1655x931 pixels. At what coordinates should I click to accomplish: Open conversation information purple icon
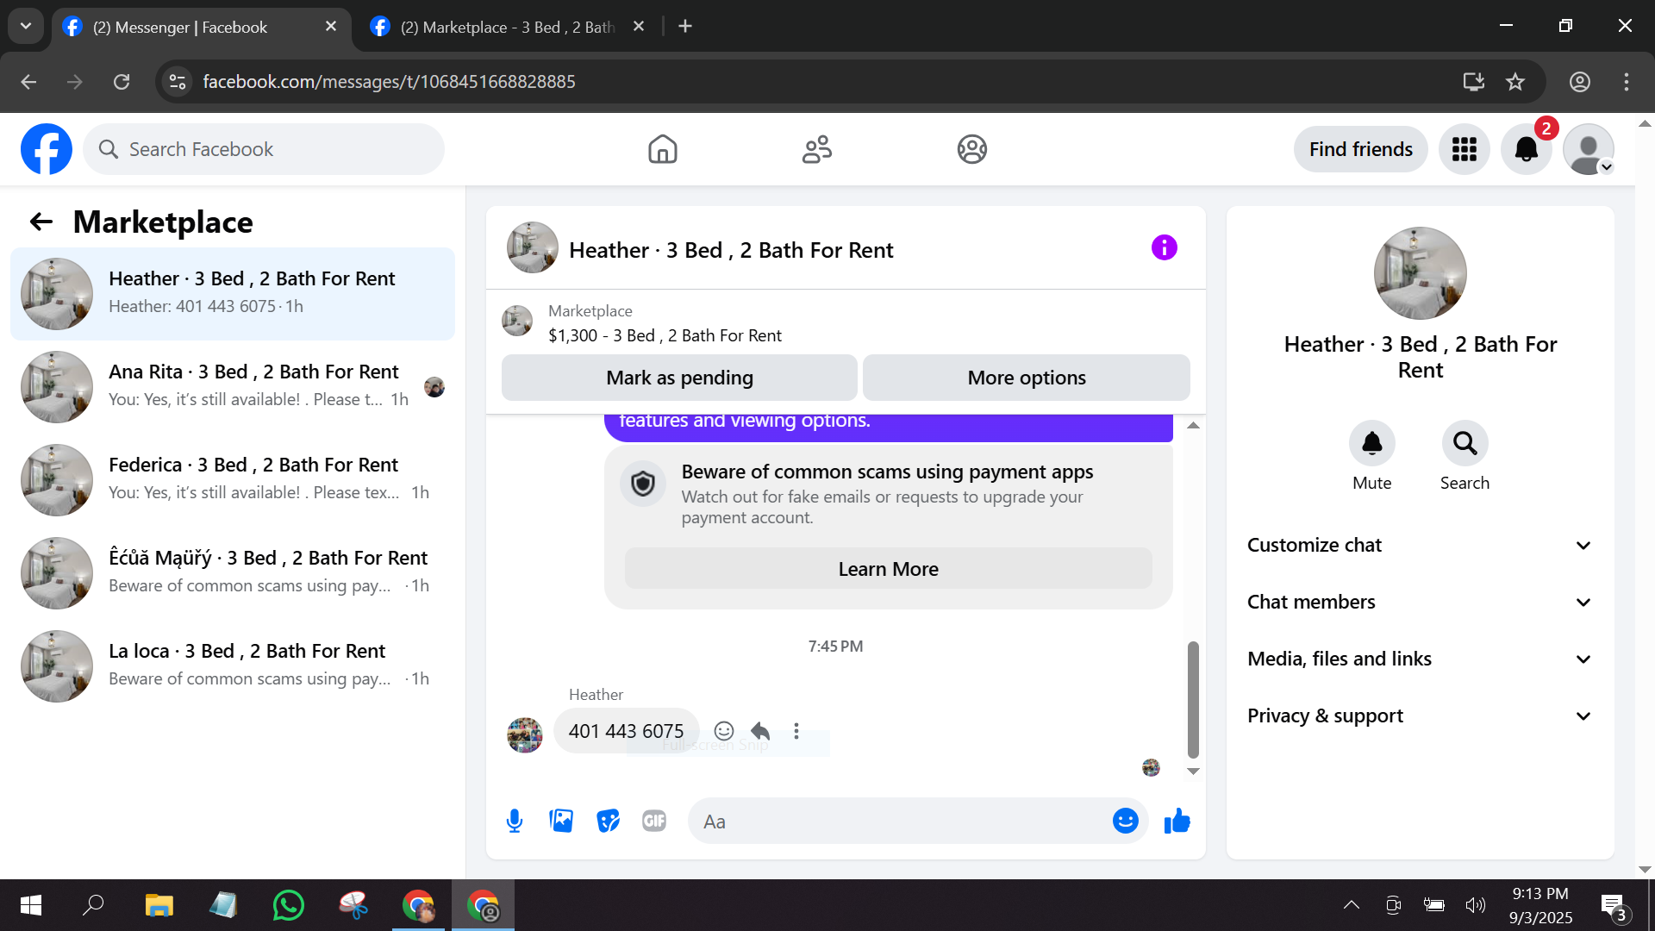click(1164, 248)
